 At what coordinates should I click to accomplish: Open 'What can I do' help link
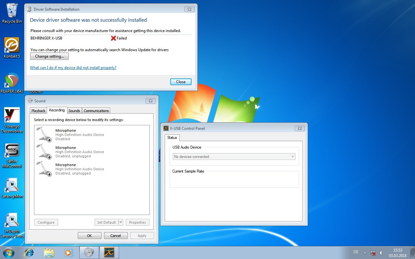tap(73, 68)
